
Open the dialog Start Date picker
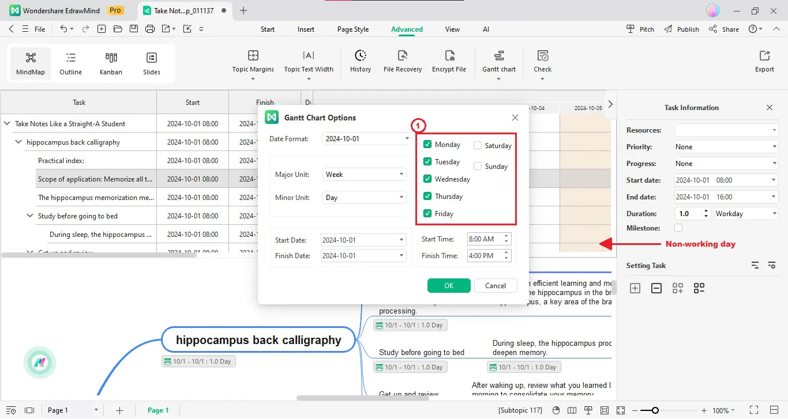click(363, 240)
